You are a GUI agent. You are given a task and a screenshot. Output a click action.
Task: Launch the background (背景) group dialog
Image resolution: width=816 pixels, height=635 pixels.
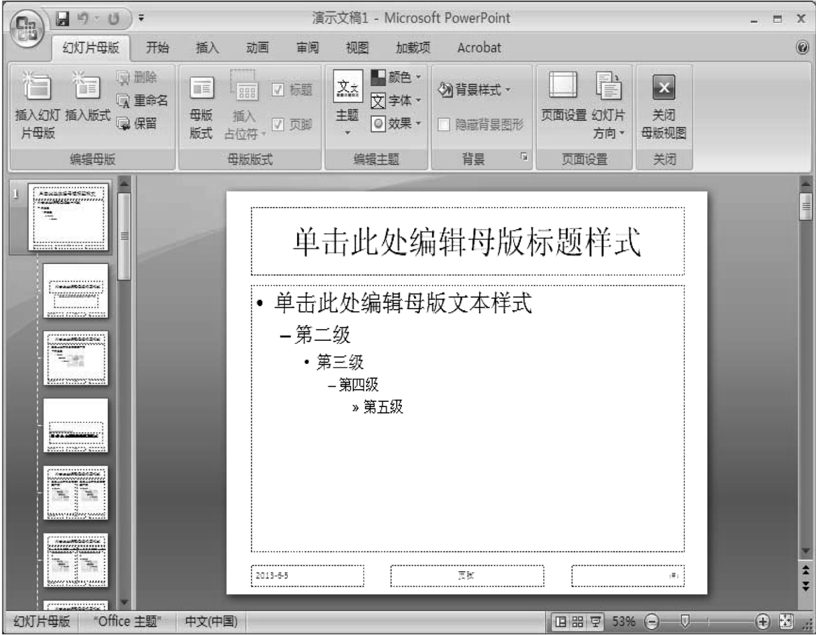click(524, 156)
